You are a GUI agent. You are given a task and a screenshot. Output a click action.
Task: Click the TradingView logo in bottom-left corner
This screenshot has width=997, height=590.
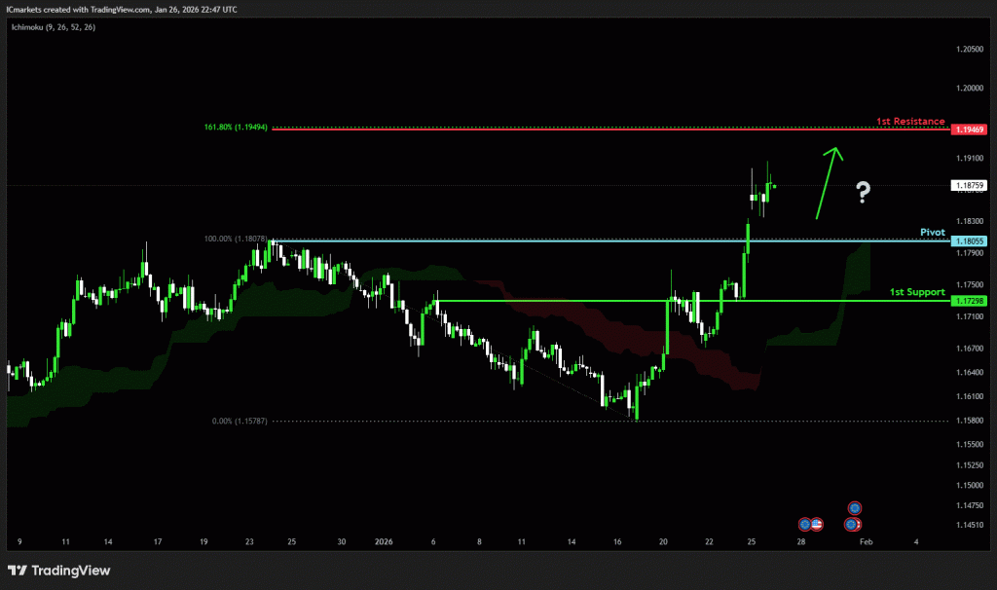(59, 571)
